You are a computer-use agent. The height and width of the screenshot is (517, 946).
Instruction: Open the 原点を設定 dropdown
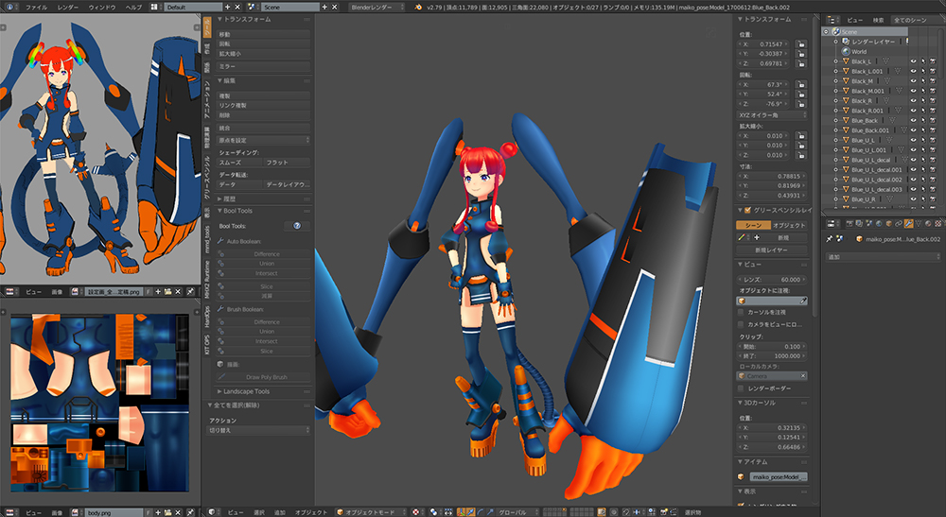264,140
